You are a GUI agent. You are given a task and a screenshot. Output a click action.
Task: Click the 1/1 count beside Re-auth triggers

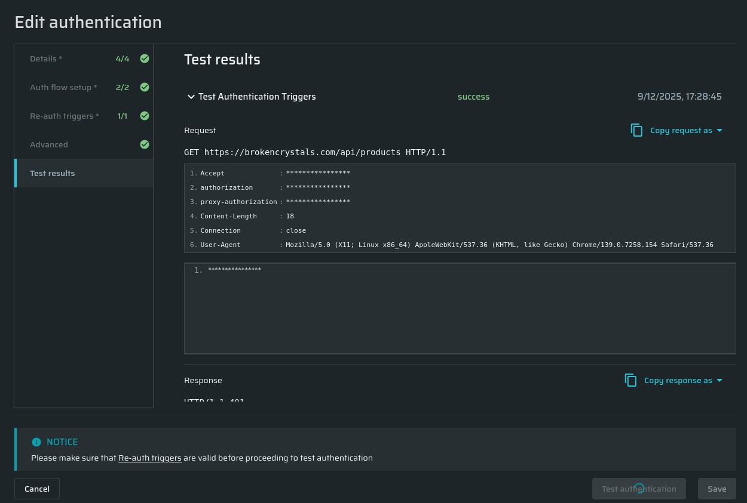point(123,116)
